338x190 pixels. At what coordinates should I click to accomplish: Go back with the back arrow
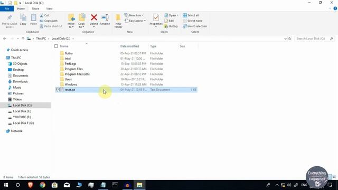pyautogui.click(x=5, y=39)
